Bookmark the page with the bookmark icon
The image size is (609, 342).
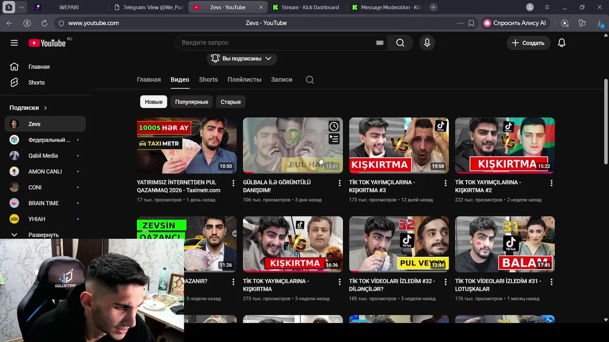(471, 23)
